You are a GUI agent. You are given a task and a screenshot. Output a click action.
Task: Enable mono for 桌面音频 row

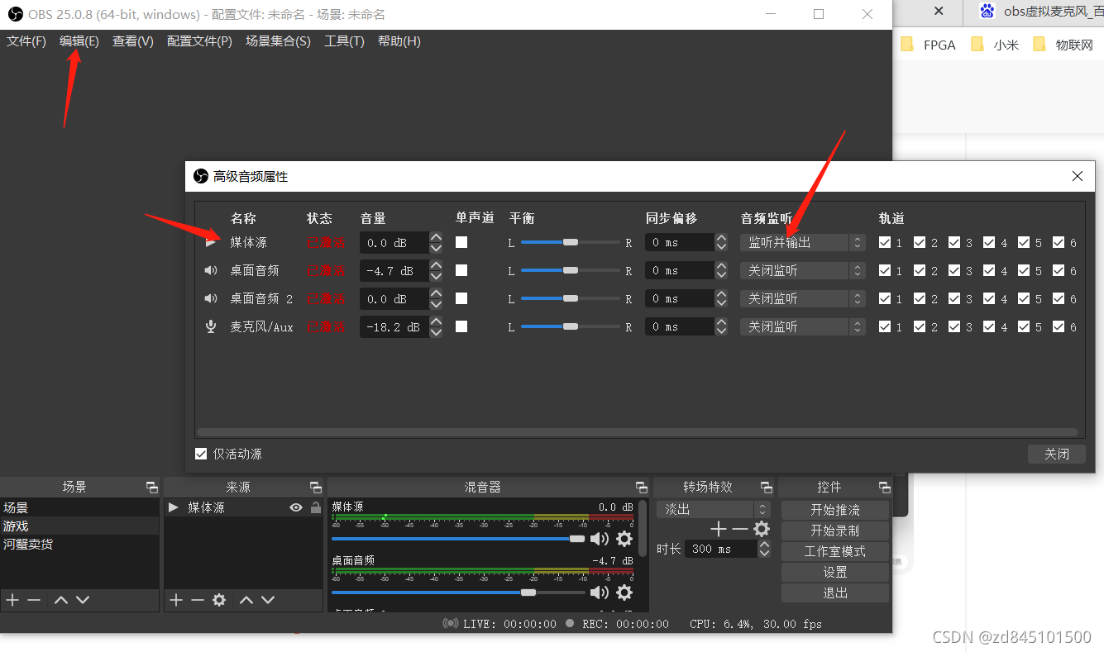point(461,270)
